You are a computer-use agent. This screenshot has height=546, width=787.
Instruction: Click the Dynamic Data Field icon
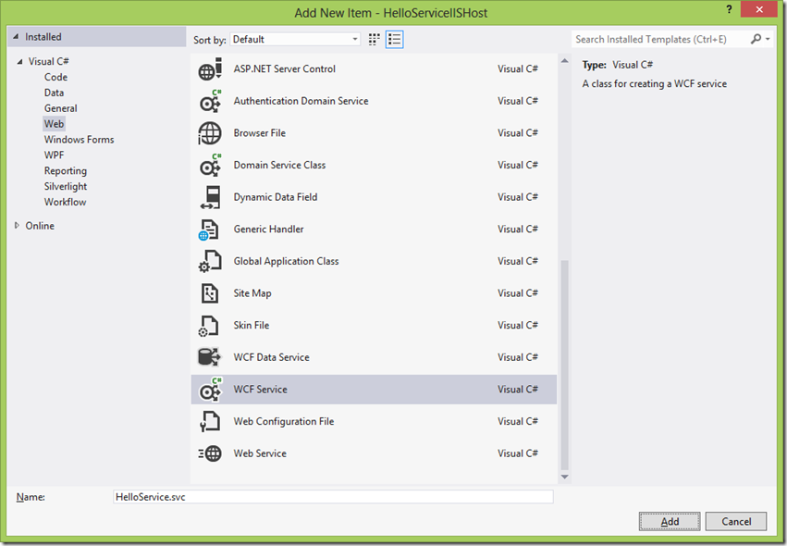210,197
